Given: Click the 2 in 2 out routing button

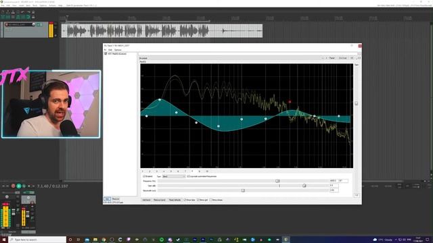Looking at the screenshot, I should (343, 58).
